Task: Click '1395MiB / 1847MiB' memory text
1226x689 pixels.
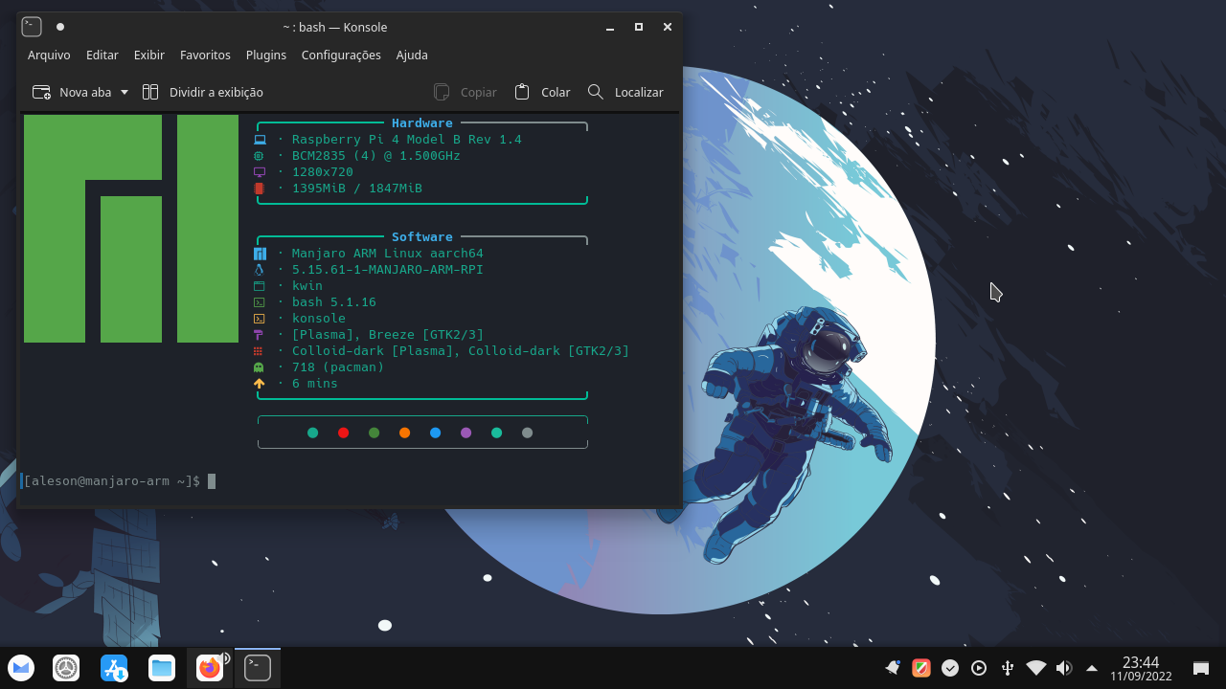Action: (357, 189)
